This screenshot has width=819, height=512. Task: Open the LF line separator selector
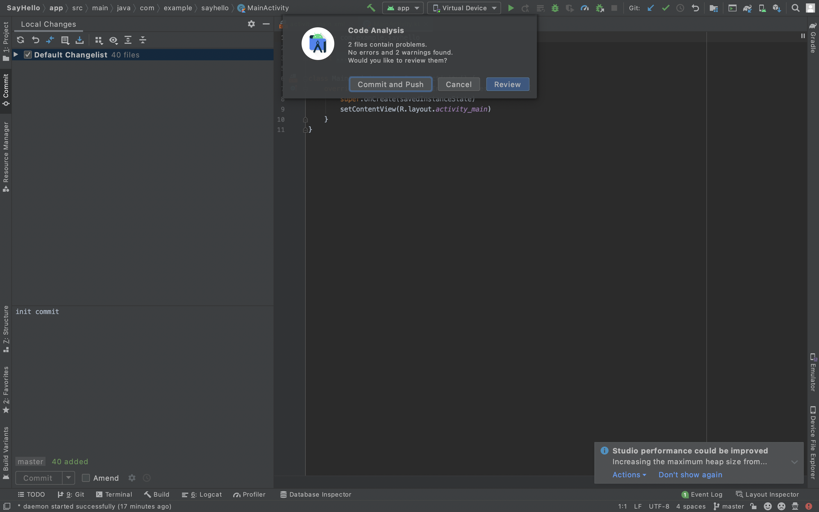click(638, 506)
